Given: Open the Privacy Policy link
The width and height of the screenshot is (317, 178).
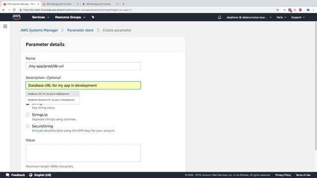Looking at the screenshot, I should point(283,175).
